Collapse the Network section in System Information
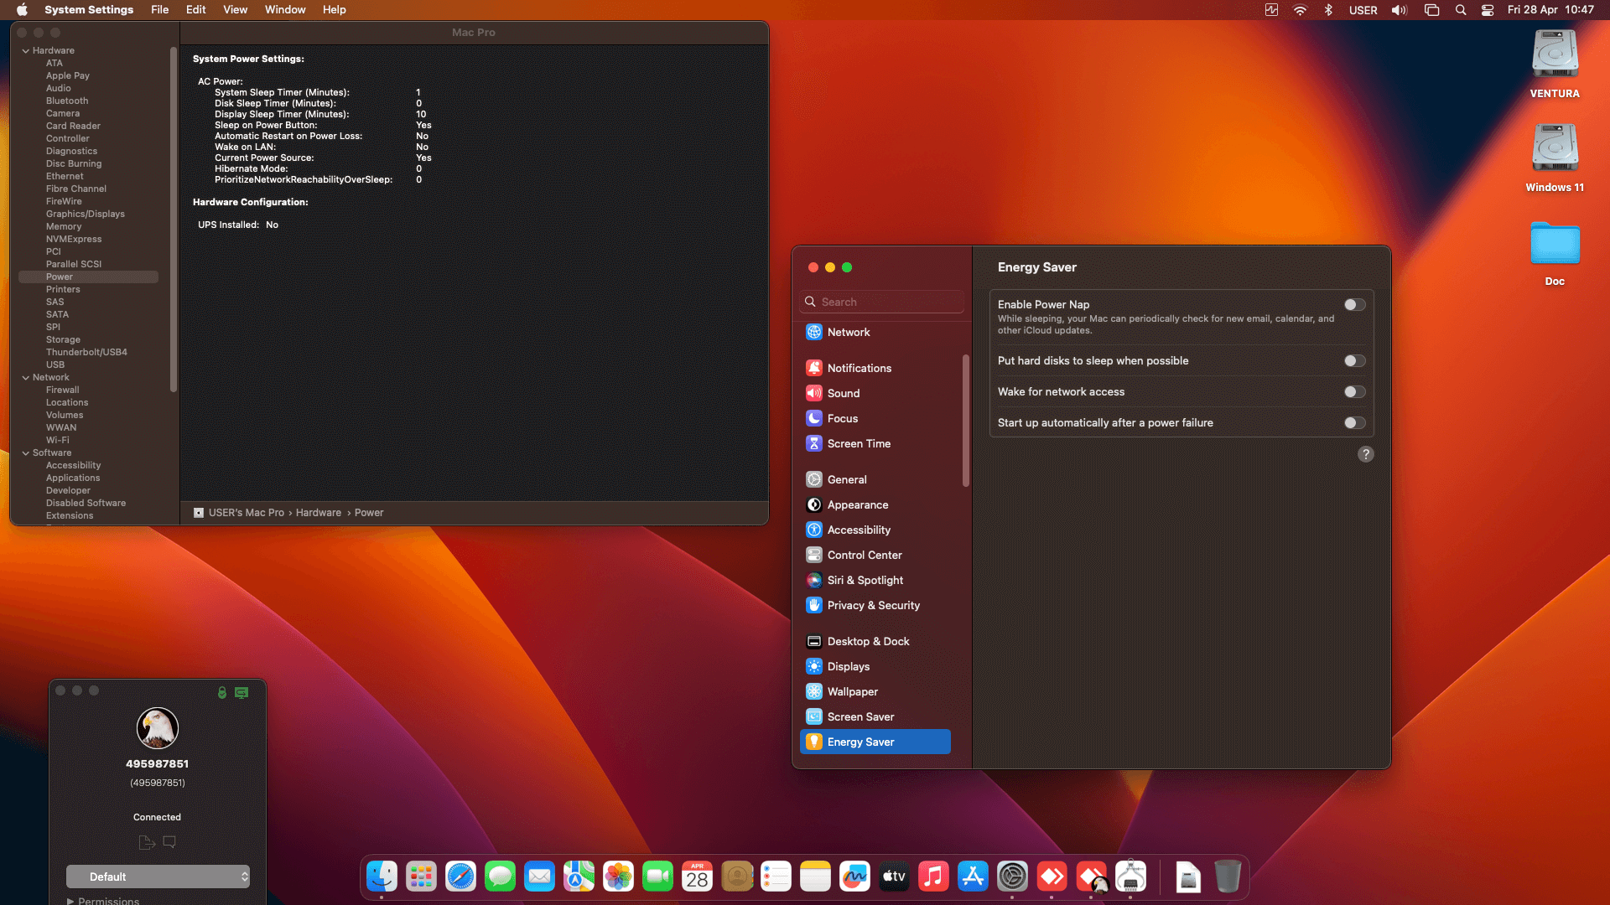Image resolution: width=1610 pixels, height=905 pixels. coord(25,378)
